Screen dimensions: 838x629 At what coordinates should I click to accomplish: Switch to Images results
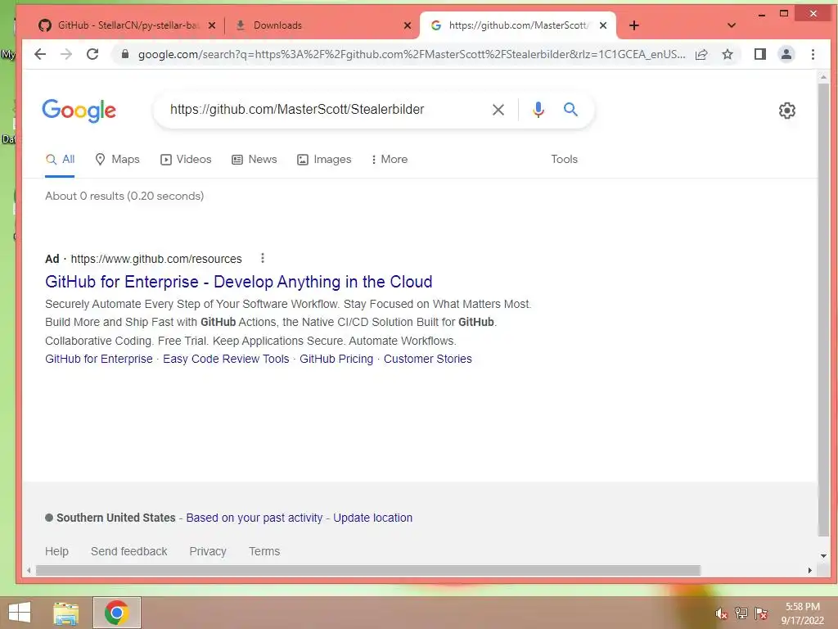click(x=324, y=160)
